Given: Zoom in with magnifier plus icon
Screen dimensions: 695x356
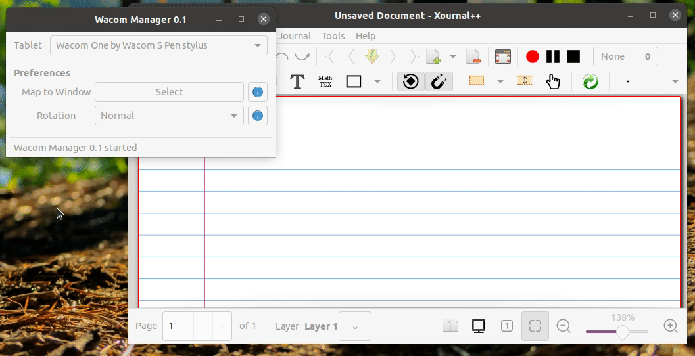Looking at the screenshot, I should tap(671, 326).
